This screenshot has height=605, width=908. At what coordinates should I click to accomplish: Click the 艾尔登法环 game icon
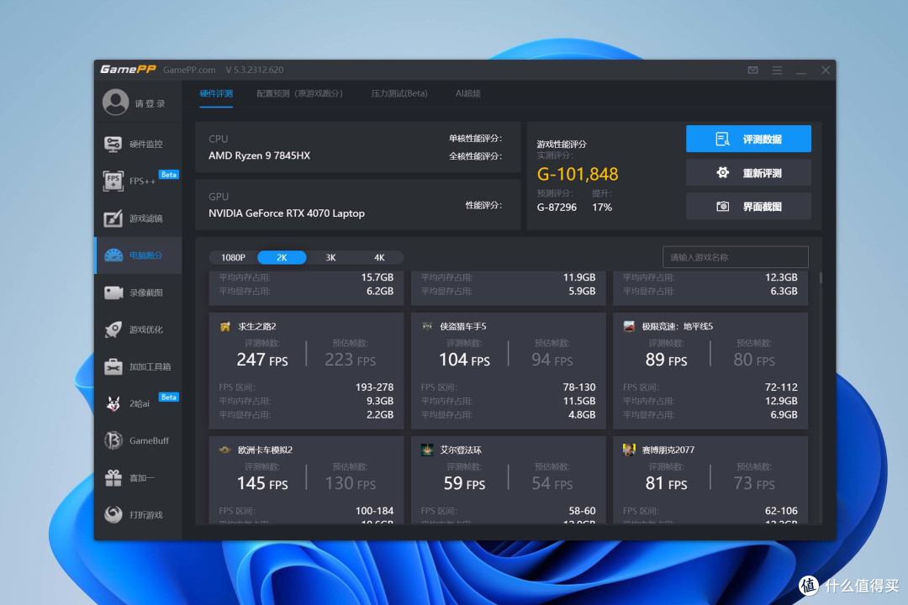(427, 450)
